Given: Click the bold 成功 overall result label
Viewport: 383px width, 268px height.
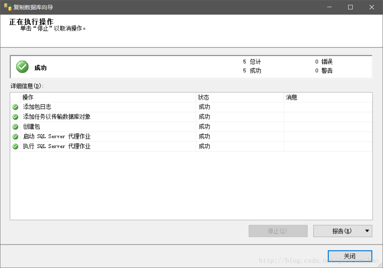Looking at the screenshot, I should [40, 68].
